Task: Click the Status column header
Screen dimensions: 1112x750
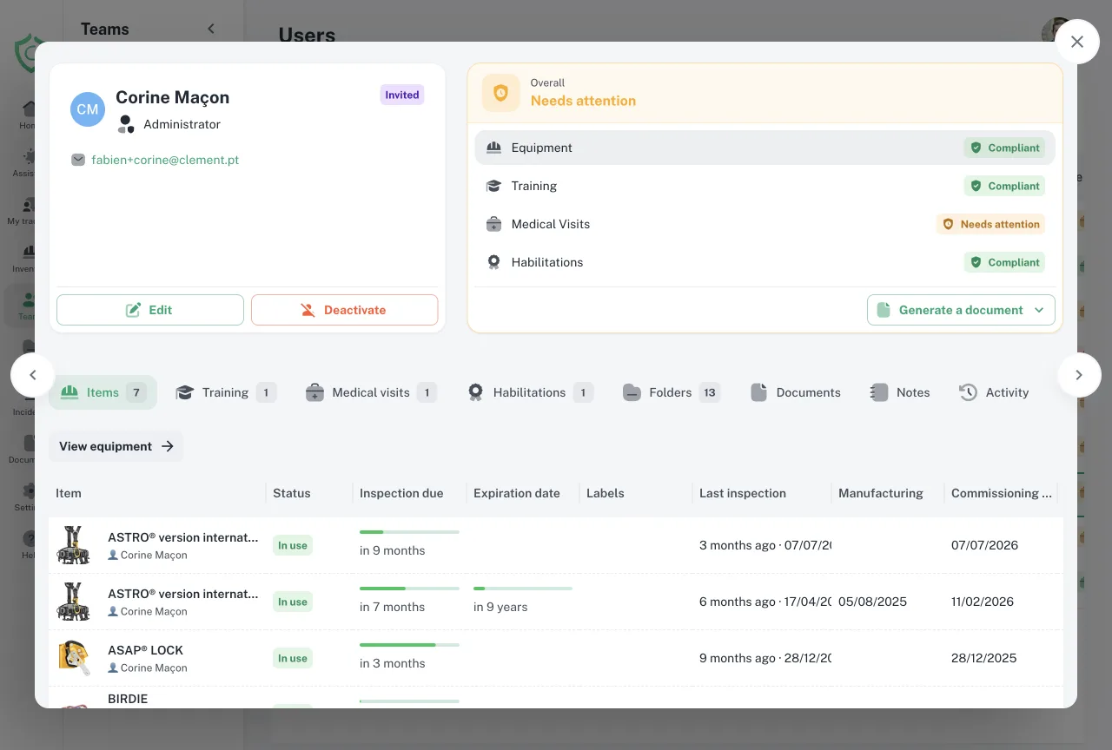Action: tap(292, 493)
